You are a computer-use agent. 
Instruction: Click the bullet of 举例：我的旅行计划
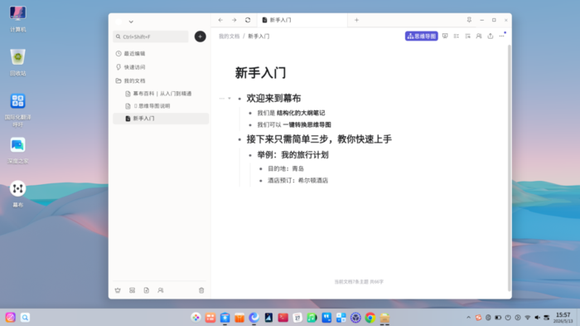click(x=250, y=155)
